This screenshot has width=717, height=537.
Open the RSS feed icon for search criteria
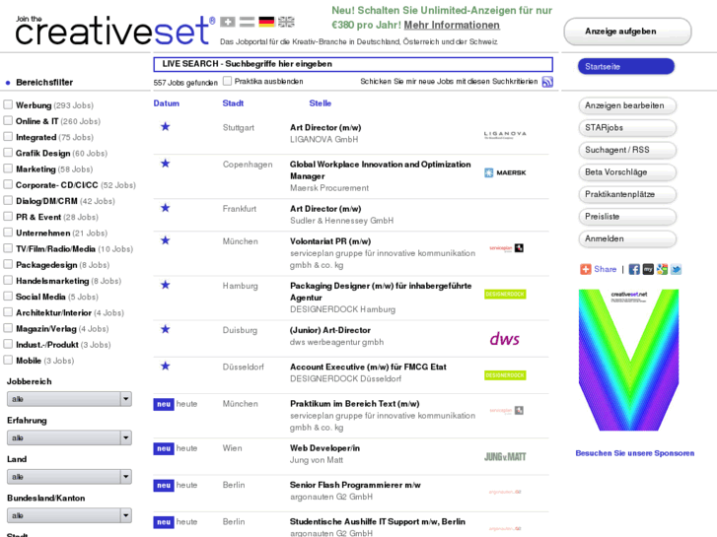tap(547, 82)
